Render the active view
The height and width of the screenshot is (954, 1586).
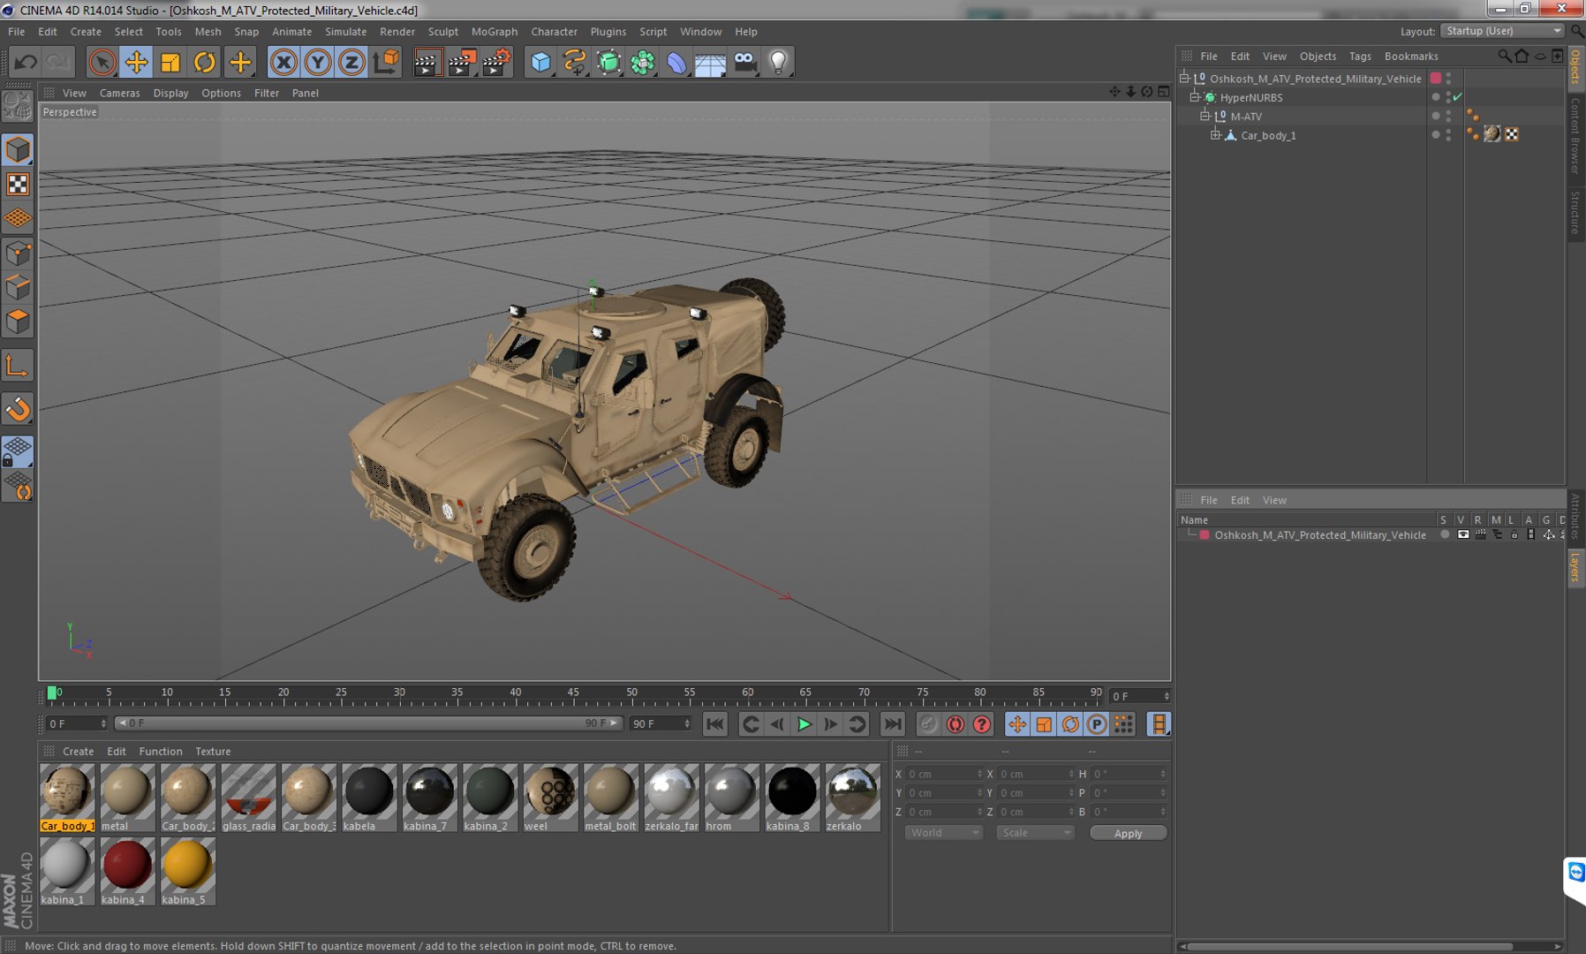pos(427,62)
